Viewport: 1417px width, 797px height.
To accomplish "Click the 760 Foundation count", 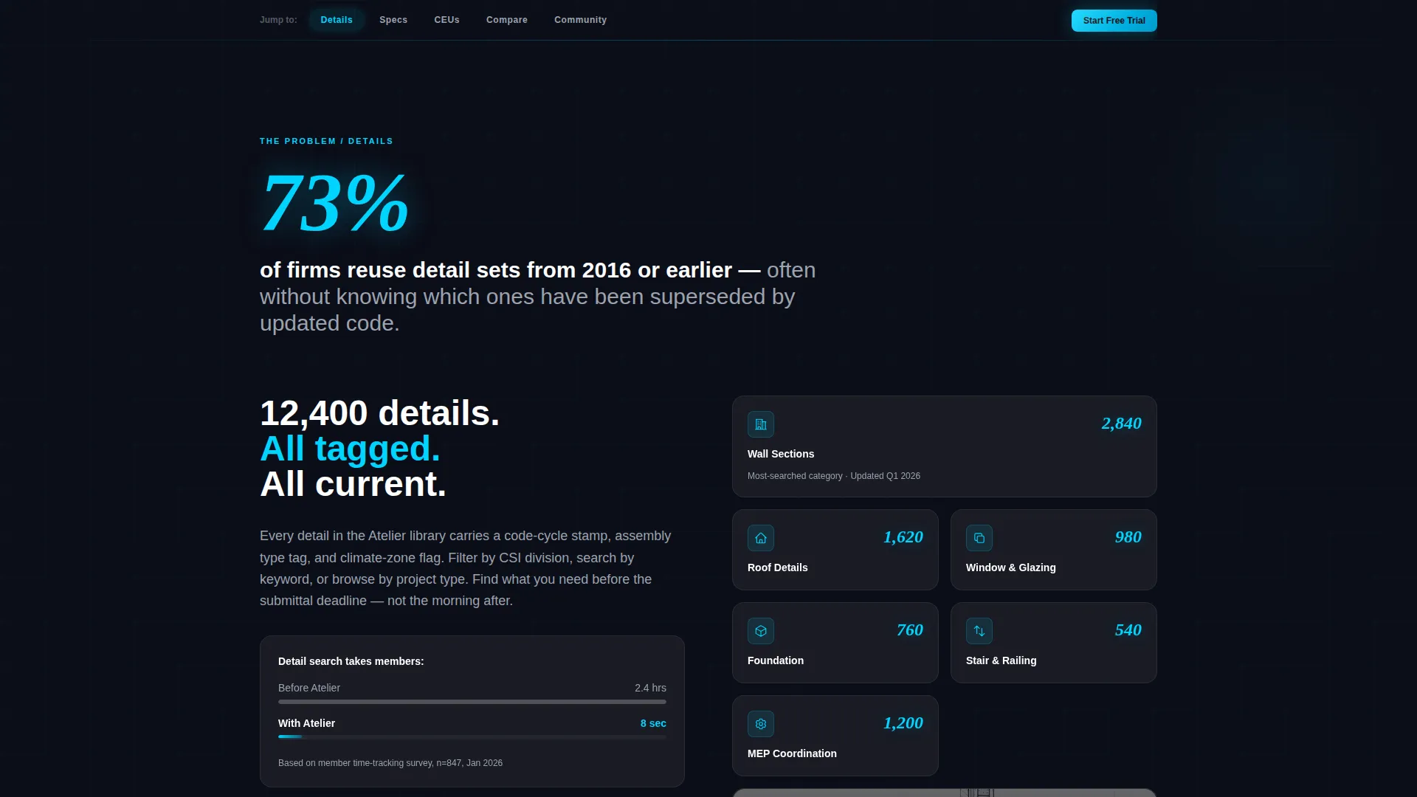I will (x=909, y=630).
